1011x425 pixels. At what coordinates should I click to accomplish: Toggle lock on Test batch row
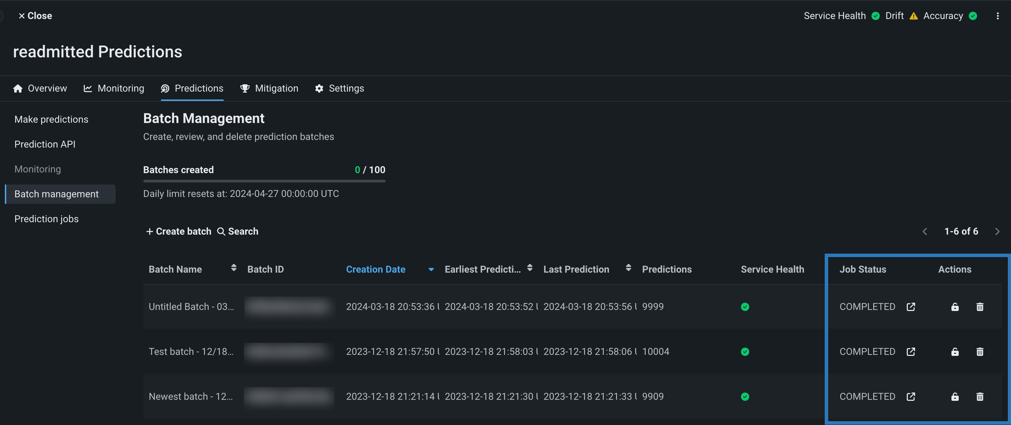(955, 352)
